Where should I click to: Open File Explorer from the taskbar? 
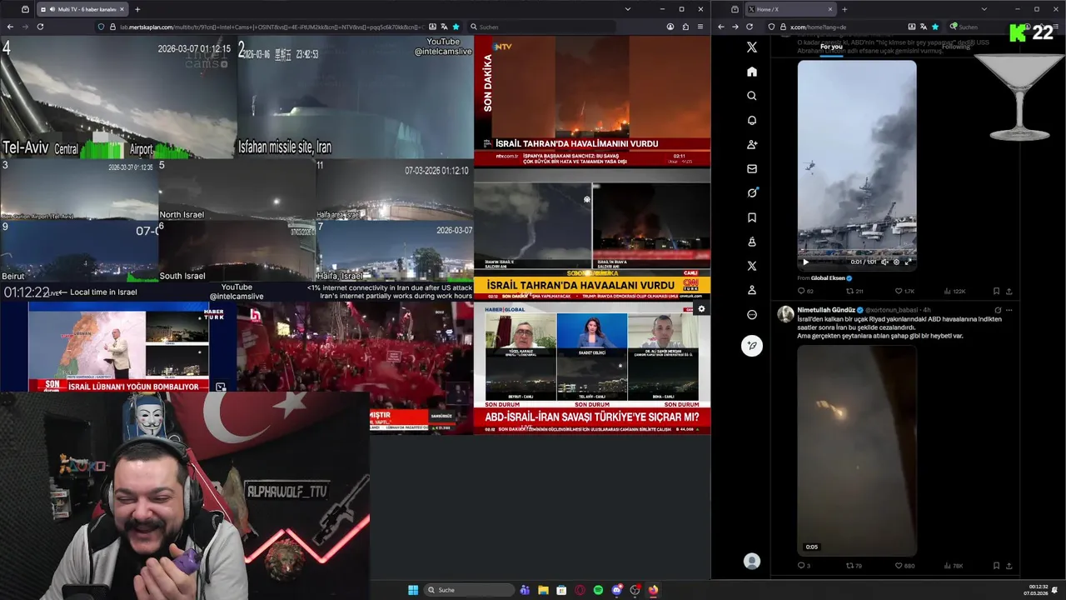[543, 590]
